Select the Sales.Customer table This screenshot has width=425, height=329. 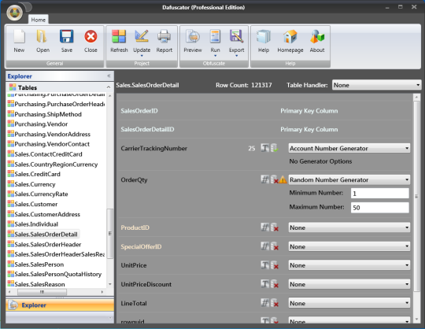(35, 204)
